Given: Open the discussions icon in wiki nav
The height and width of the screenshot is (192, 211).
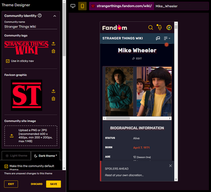Looking at the screenshot, I should (x=158, y=38).
